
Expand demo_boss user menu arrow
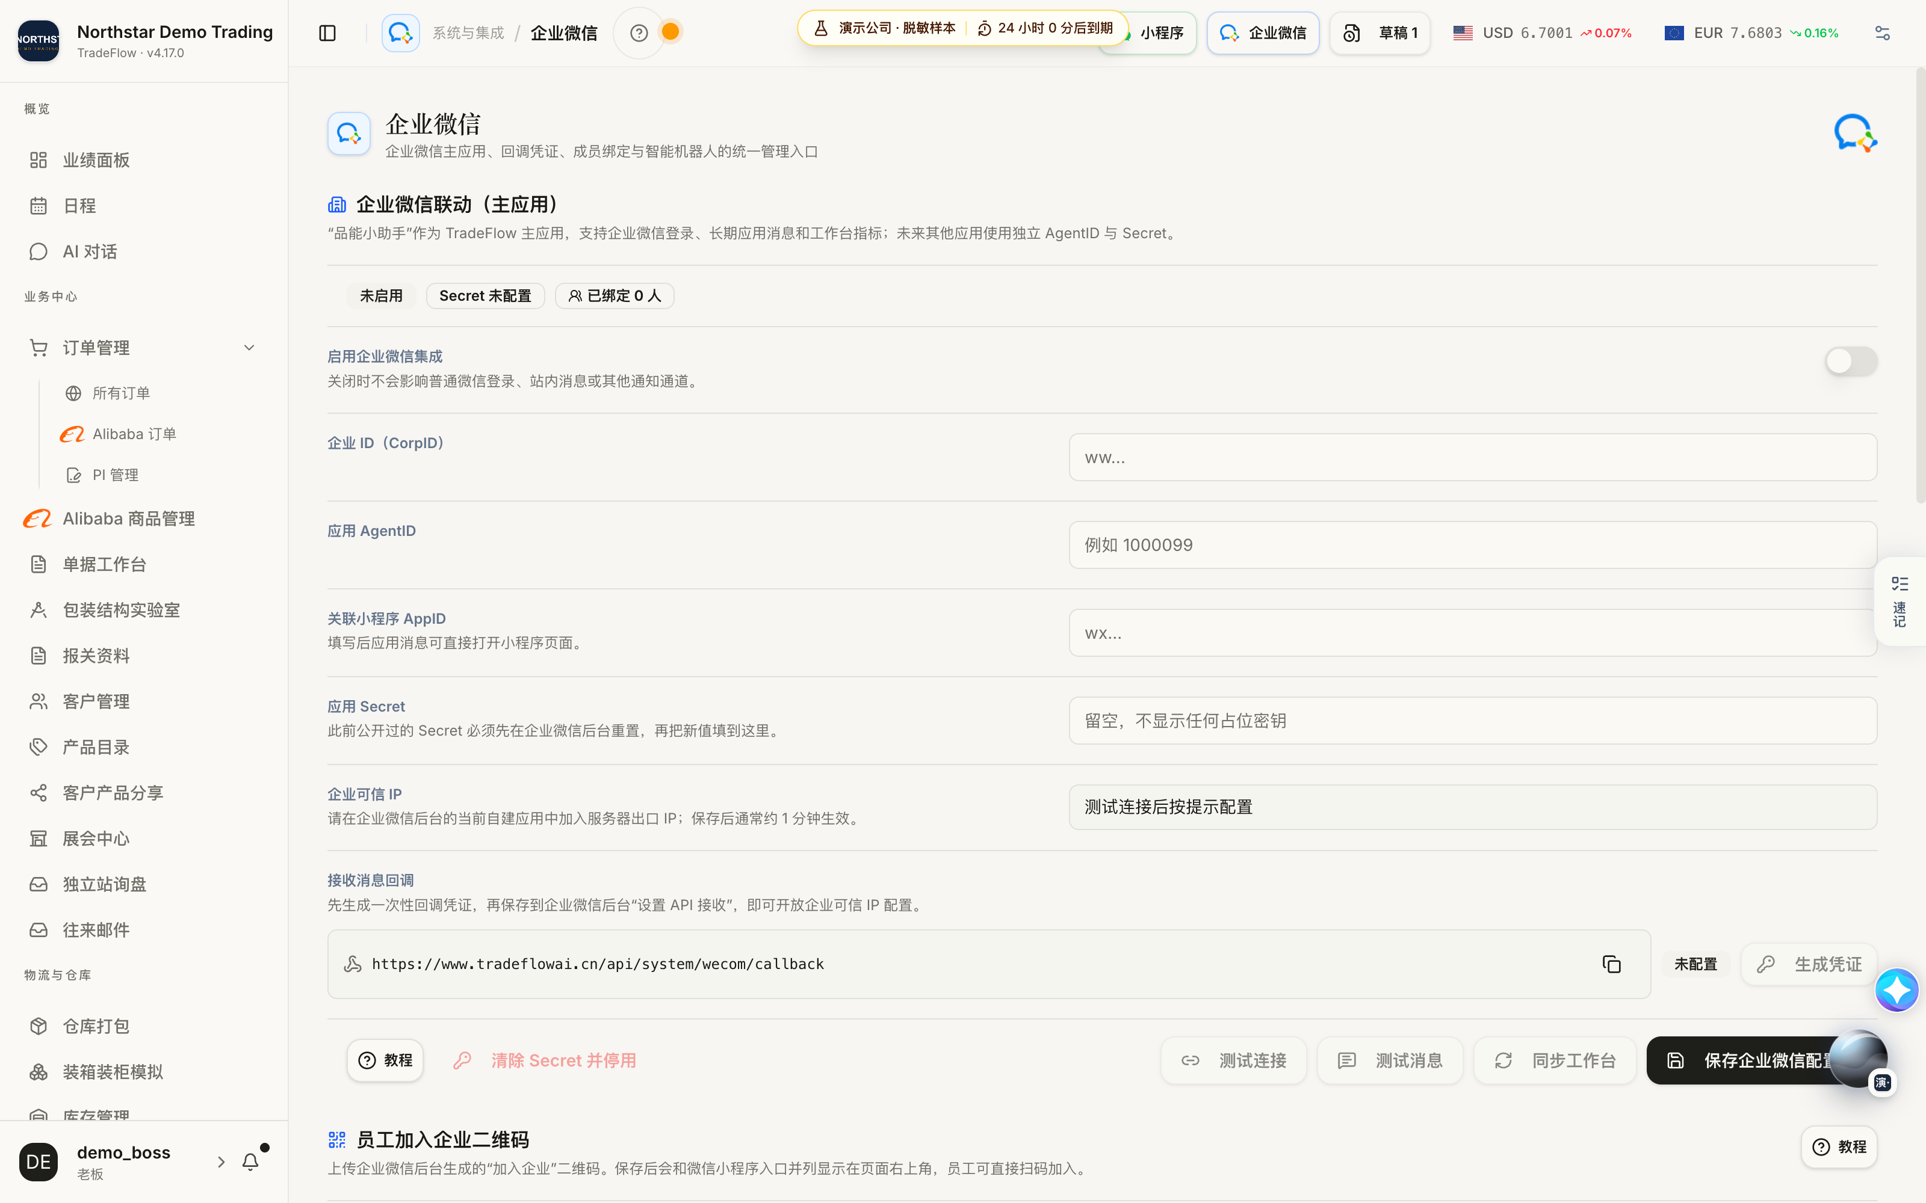[221, 1161]
